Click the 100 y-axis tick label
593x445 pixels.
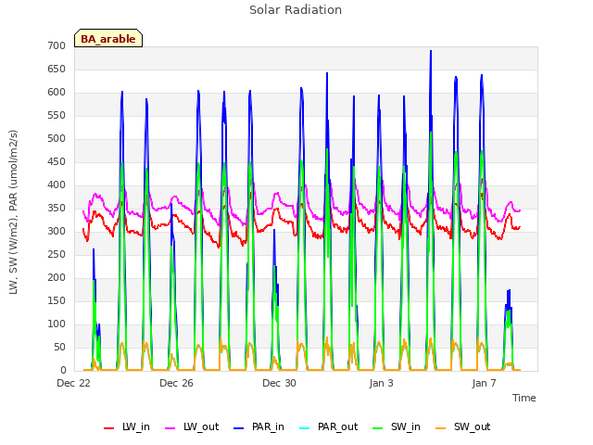pos(57,324)
